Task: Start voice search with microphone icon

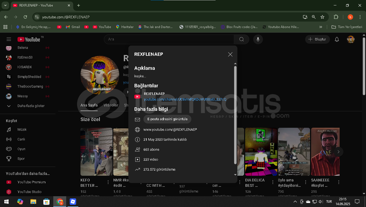Action: 258,39
